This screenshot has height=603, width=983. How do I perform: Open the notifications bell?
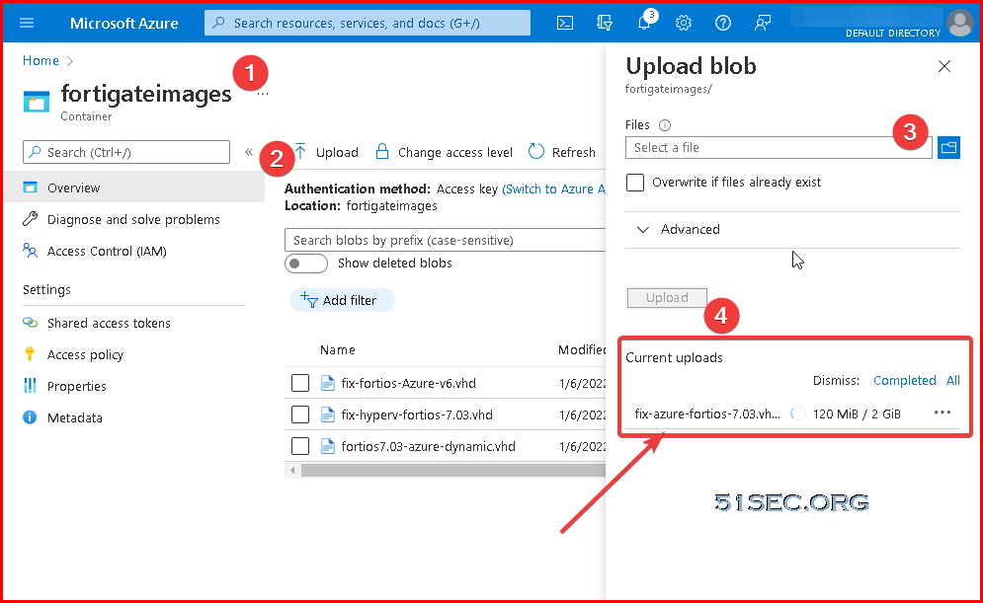(x=644, y=23)
